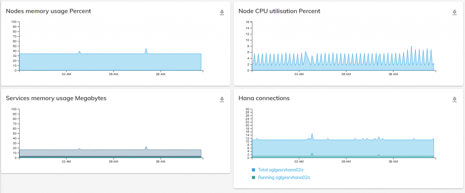This screenshot has height=193, width=465.
Task: Click 06 AM label on Services memory chart
Action: click(x=113, y=162)
